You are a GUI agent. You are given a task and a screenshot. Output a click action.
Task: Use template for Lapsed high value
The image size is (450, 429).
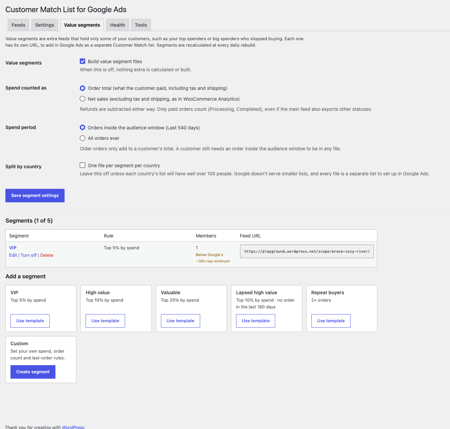(x=256, y=321)
